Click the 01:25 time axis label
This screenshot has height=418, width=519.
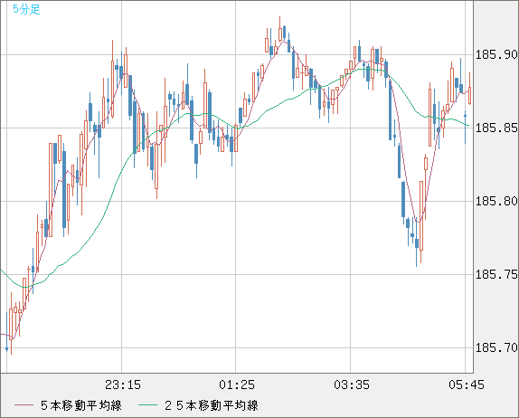point(237,385)
